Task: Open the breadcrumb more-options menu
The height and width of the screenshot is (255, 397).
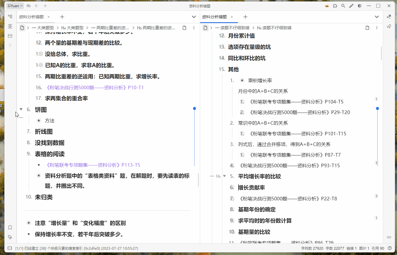Action: [x=194, y=27]
